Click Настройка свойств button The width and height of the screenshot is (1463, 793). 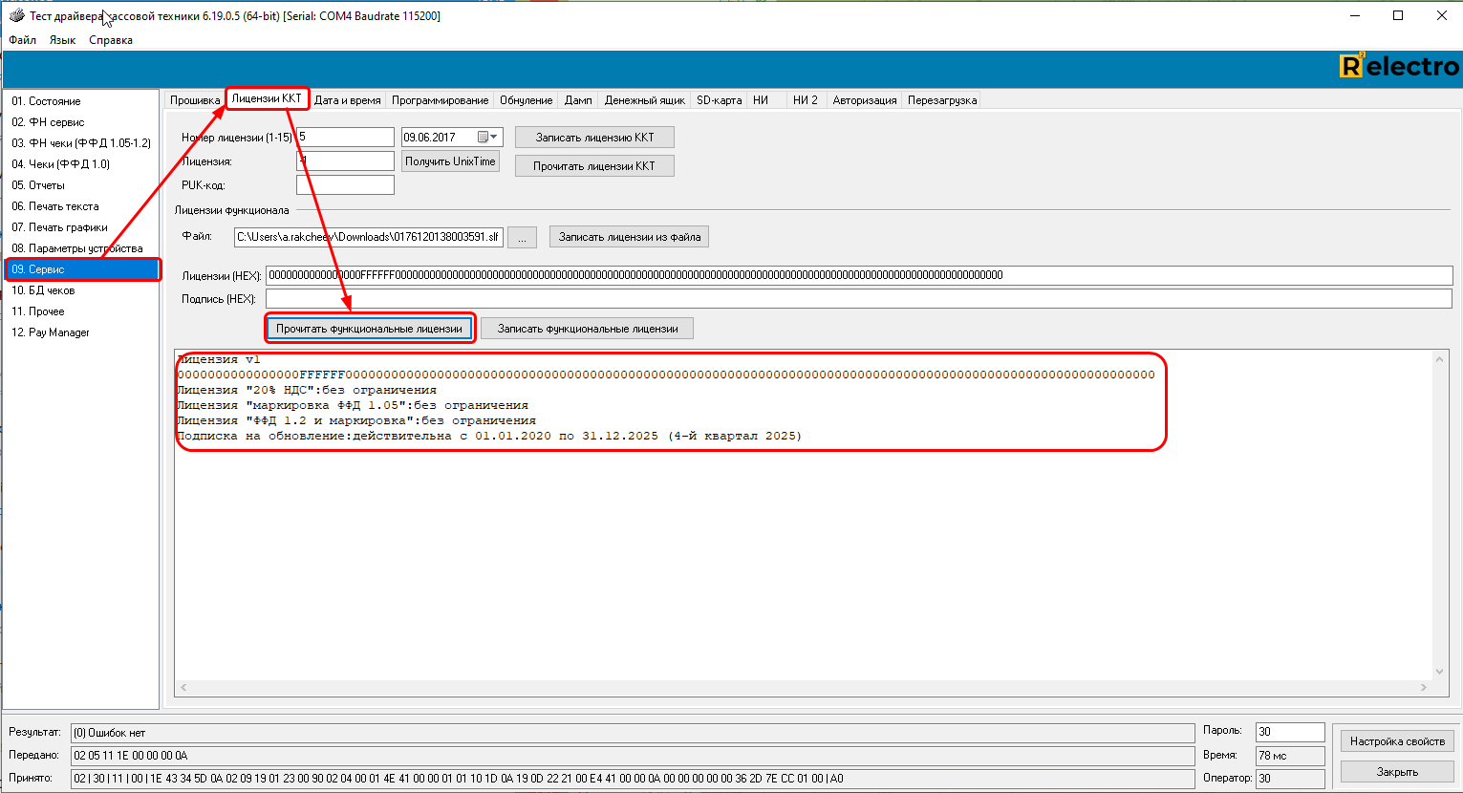pyautogui.click(x=1397, y=741)
